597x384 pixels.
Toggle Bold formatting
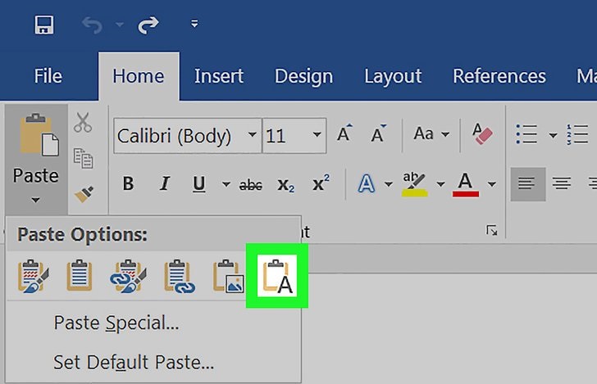(x=128, y=184)
